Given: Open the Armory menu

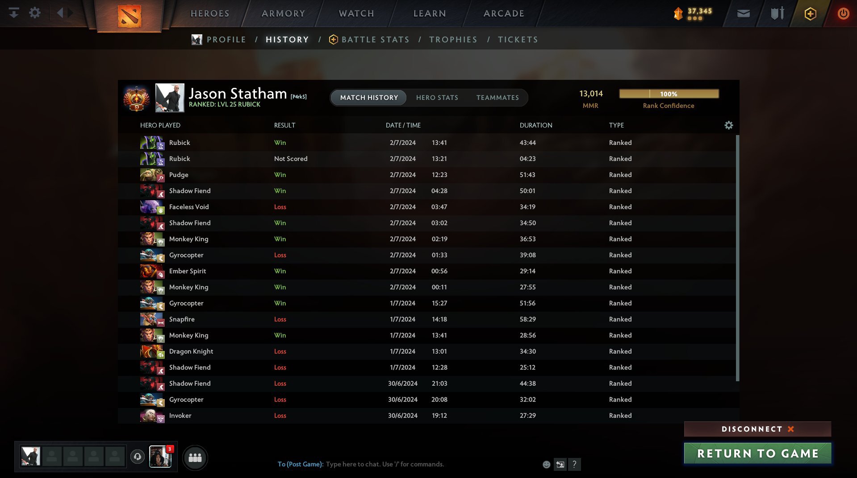Looking at the screenshot, I should pyautogui.click(x=283, y=13).
